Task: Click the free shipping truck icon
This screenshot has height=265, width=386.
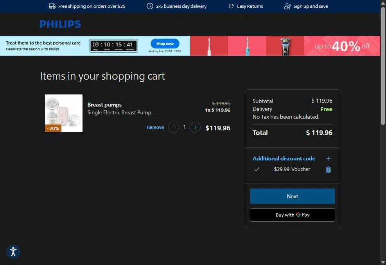Action: pyautogui.click(x=52, y=6)
